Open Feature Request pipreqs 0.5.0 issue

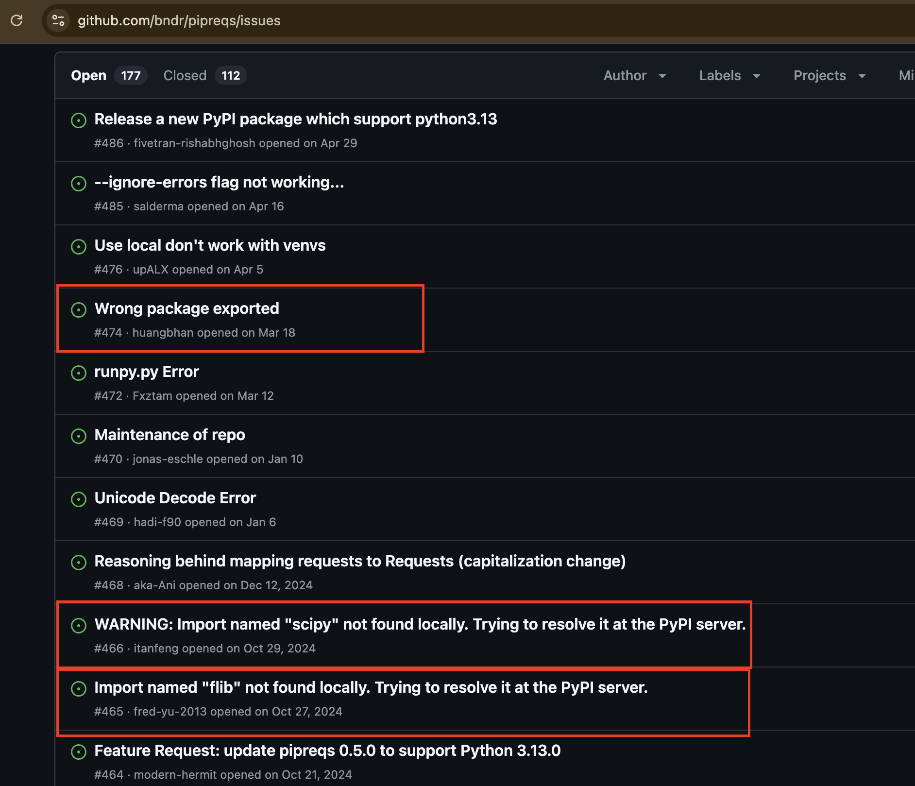point(327,751)
